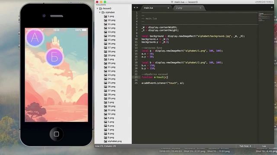
Task: Select 4.png in the file tree
Action: click(x=111, y=118)
